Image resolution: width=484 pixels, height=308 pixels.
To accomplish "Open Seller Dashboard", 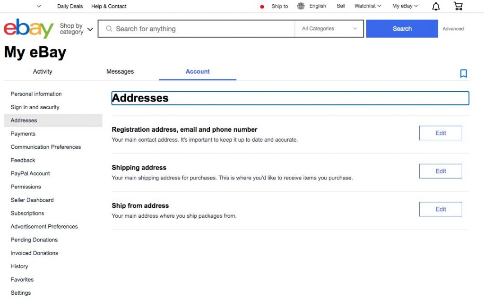I will (32, 200).
